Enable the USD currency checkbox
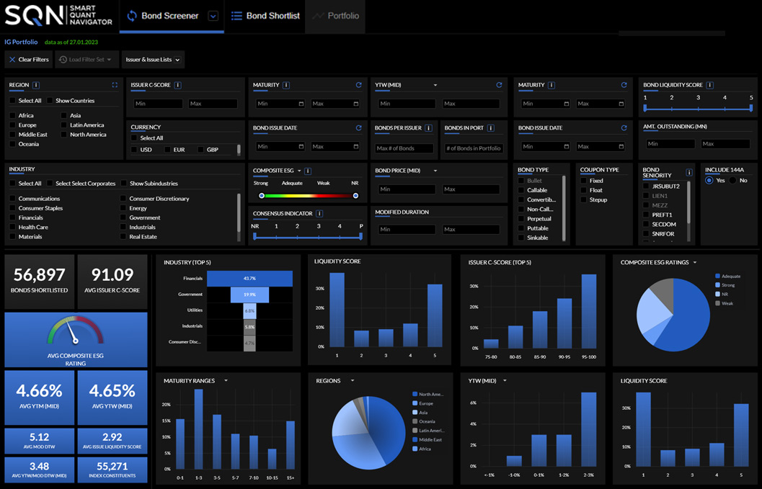The image size is (762, 489). pyautogui.click(x=134, y=150)
